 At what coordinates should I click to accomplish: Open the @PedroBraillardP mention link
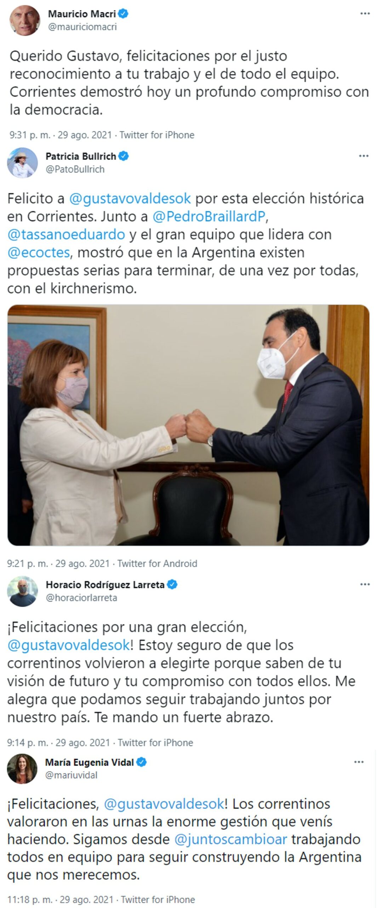[x=209, y=216]
